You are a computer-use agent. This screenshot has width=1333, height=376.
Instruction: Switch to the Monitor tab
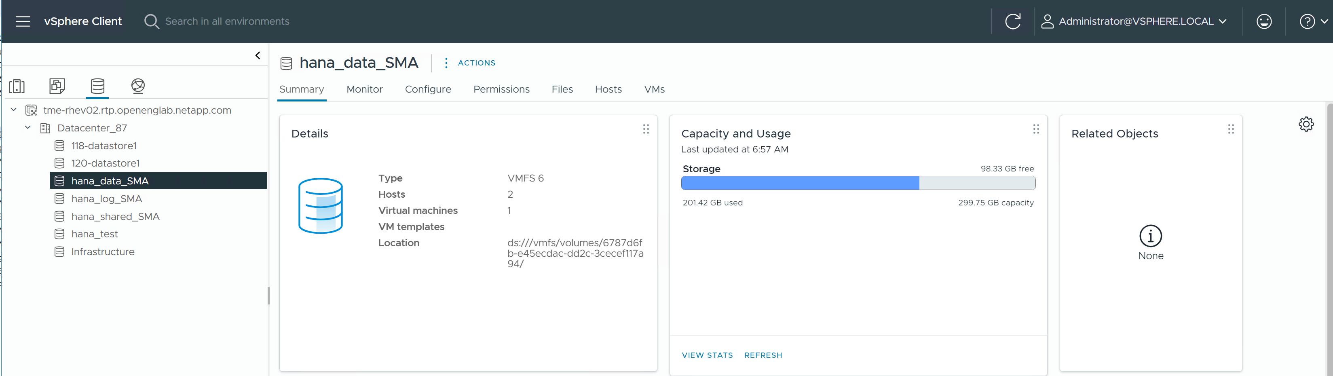point(364,89)
